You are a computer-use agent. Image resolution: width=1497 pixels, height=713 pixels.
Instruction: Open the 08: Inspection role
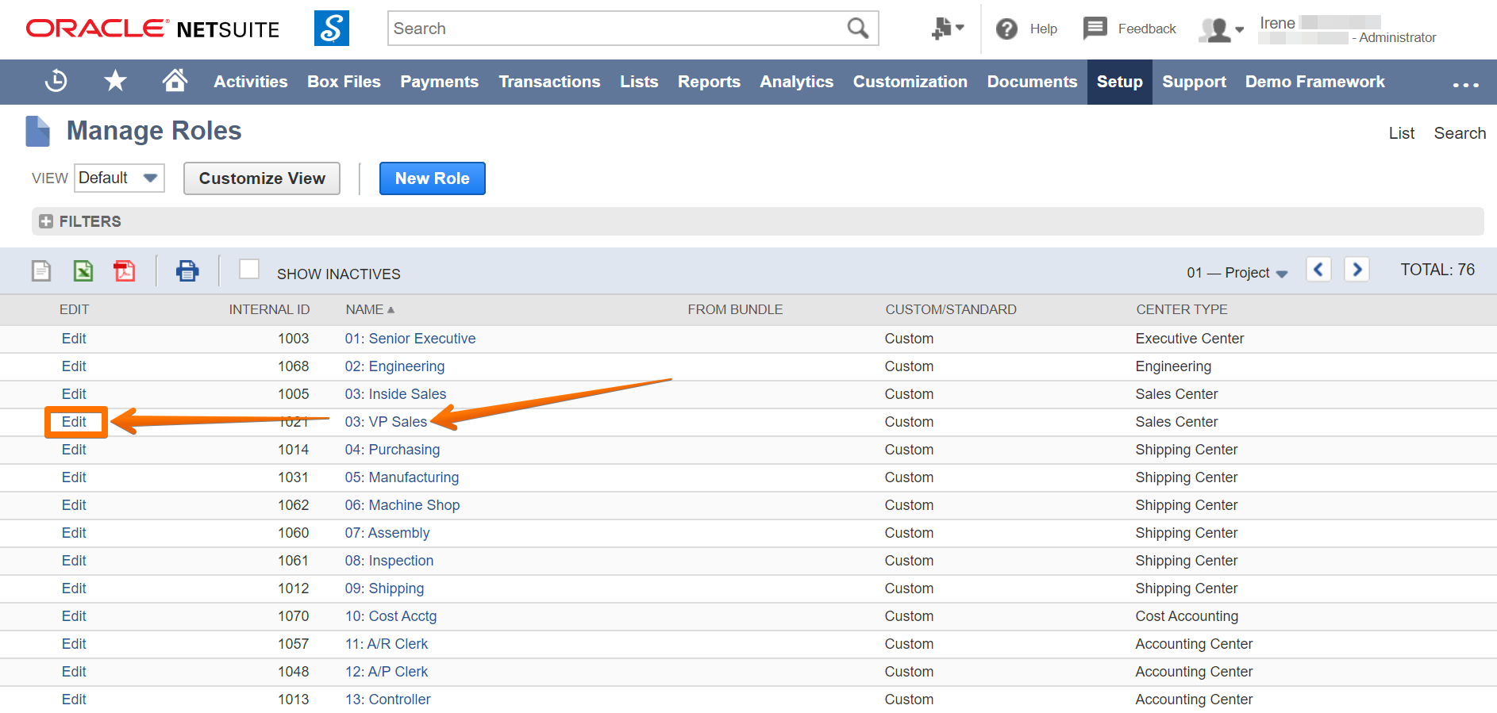(389, 561)
